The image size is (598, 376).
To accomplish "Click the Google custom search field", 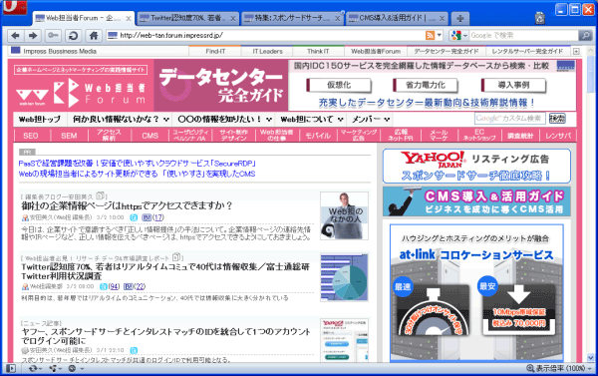I will pos(510,119).
